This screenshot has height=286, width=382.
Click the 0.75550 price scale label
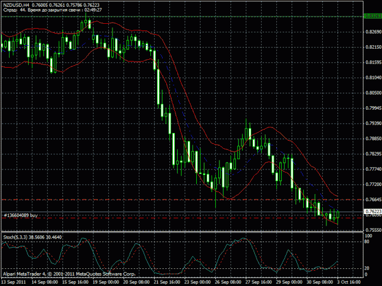point(373,230)
